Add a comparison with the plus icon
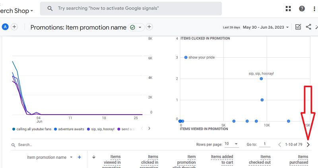The height and width of the screenshot is (168, 318). 14,27
